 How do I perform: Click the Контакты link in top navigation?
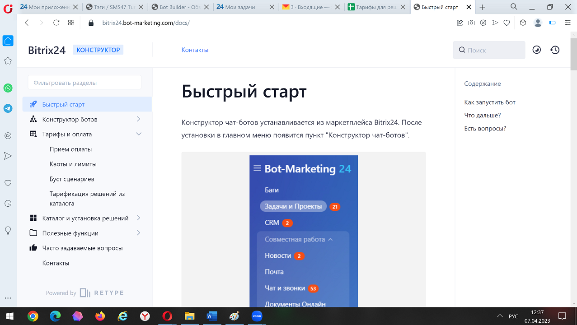195,50
